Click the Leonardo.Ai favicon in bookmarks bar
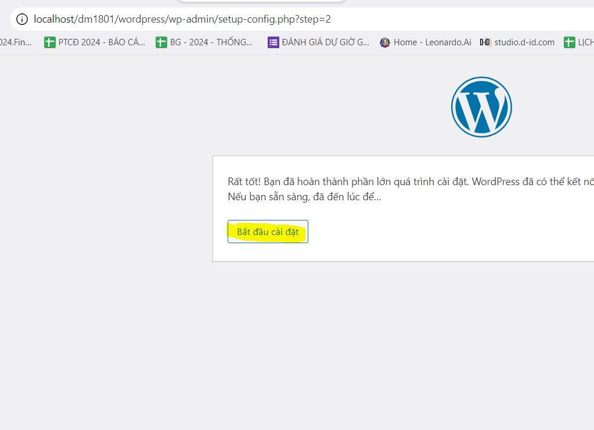 coord(385,42)
